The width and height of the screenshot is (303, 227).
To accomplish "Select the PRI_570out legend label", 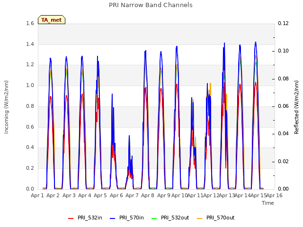I will point(221,218).
